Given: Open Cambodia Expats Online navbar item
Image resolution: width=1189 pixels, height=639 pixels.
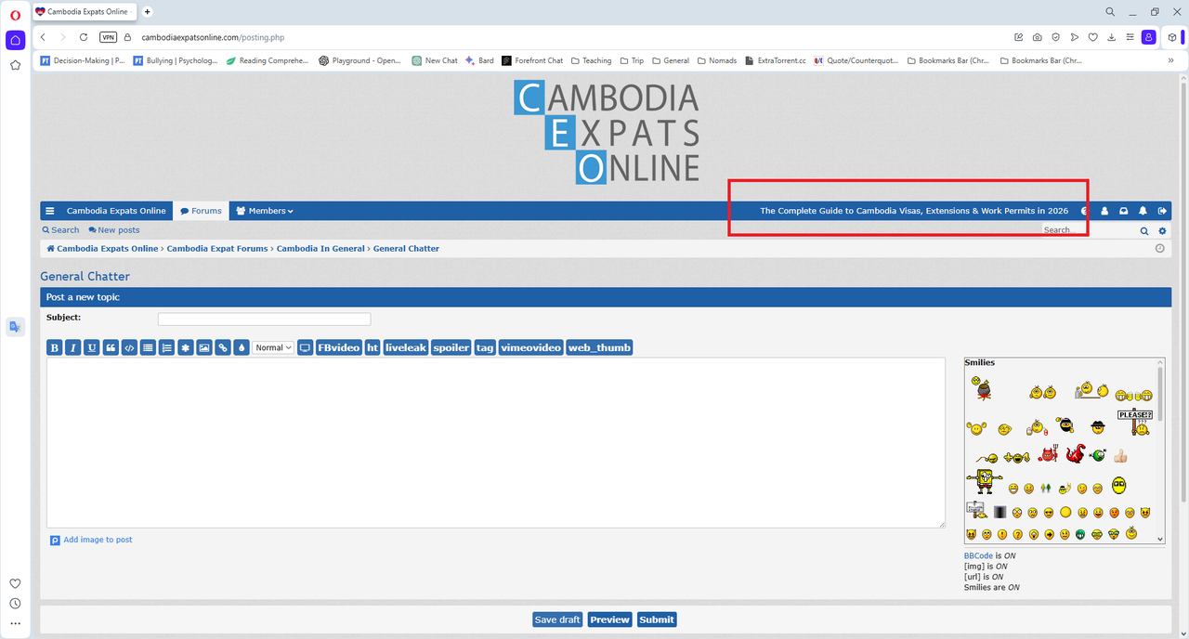Looking at the screenshot, I should (116, 211).
